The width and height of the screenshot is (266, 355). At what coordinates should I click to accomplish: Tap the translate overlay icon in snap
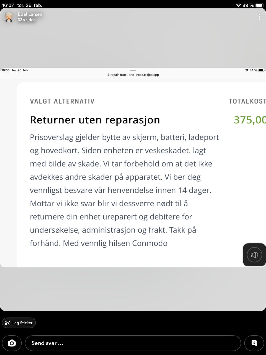pyautogui.click(x=254, y=255)
